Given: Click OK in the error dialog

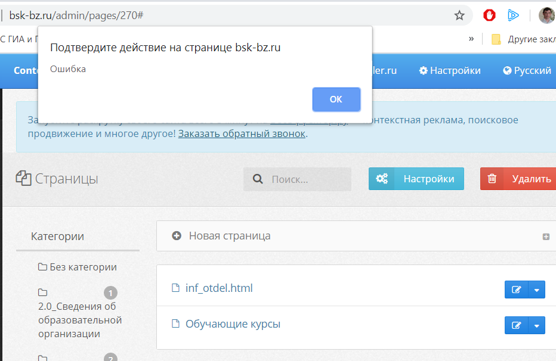Looking at the screenshot, I should 336,99.
